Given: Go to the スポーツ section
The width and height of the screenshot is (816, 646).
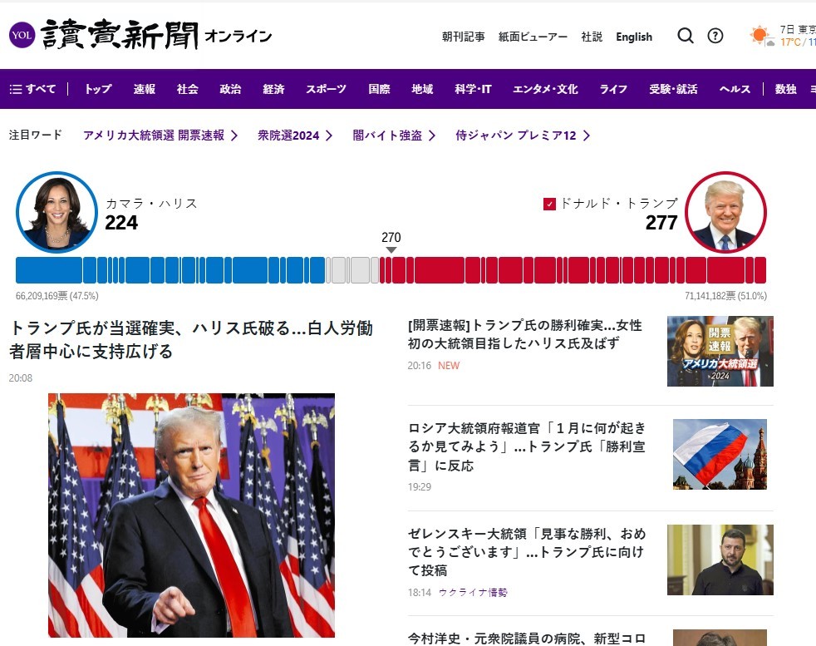Looking at the screenshot, I should point(327,89).
